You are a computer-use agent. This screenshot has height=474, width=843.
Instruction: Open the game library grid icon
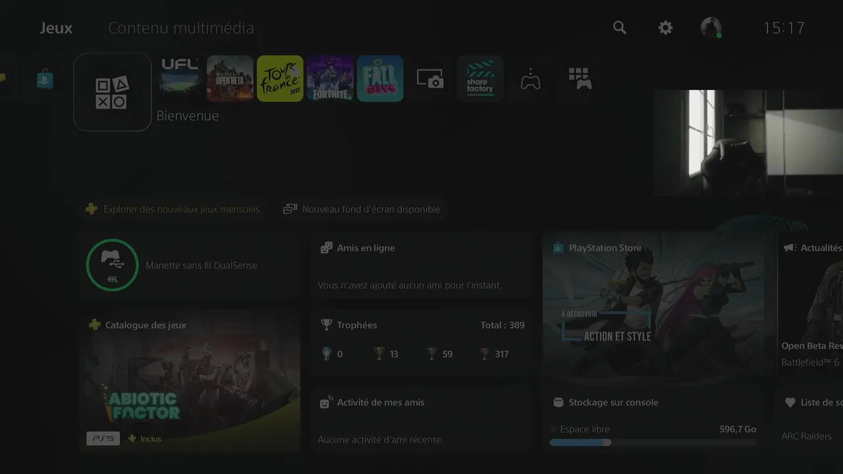(580, 78)
